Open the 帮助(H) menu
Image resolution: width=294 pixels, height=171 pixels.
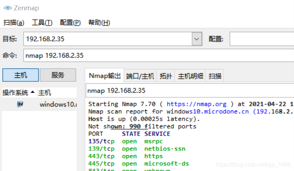(x=99, y=23)
